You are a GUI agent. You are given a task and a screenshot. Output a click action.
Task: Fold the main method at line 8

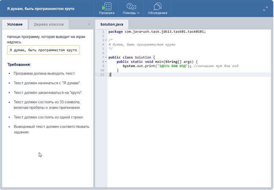click(x=106, y=62)
